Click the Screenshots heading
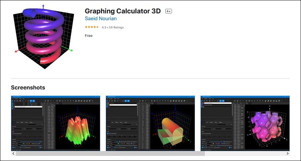 pyautogui.click(x=28, y=88)
